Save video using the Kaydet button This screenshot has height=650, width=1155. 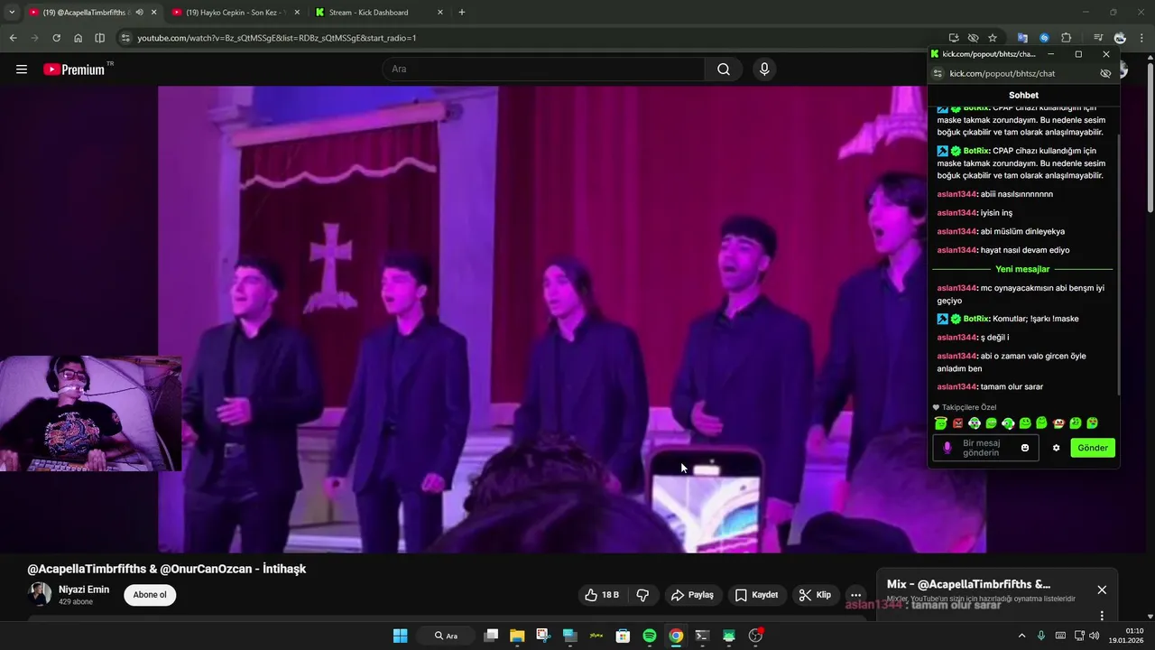coord(756,595)
